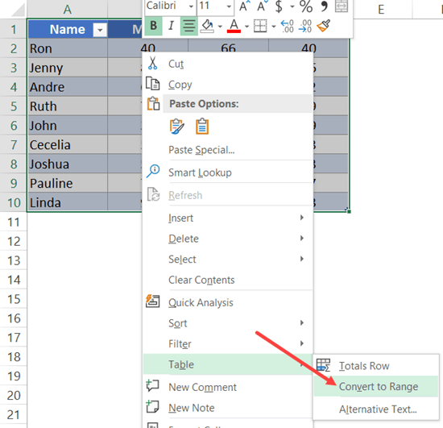Apply the red font color
Image resolution: width=443 pixels, height=428 pixels.
click(x=234, y=26)
